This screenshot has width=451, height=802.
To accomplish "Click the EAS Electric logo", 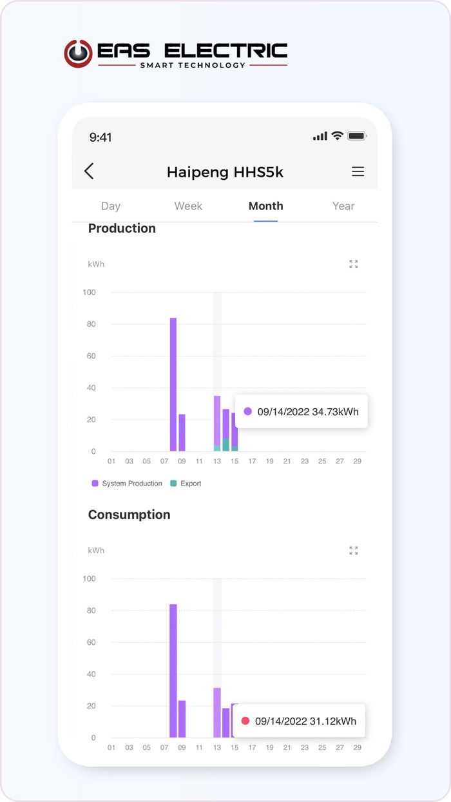I will click(x=175, y=54).
